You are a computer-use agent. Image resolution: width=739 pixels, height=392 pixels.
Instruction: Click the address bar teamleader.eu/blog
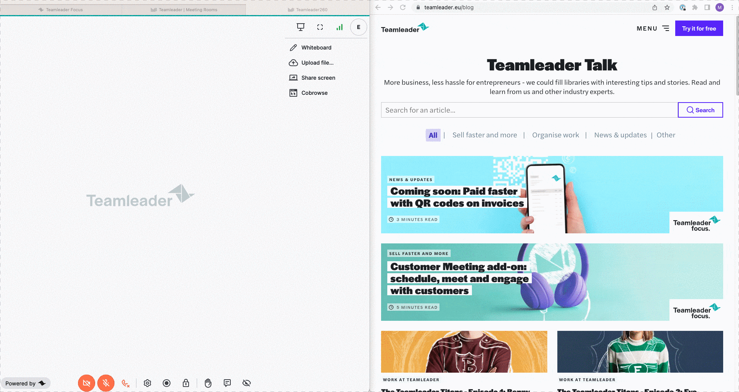[x=449, y=7]
